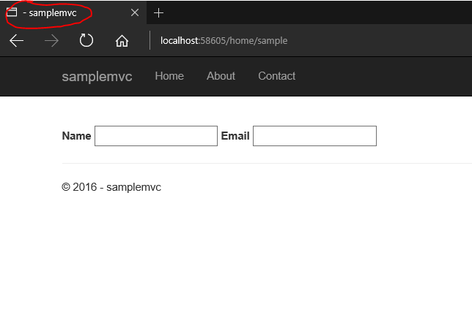Screen dimensions: 472x326
Task: Click the page icon on the samplemvc tab
Action: click(x=12, y=13)
